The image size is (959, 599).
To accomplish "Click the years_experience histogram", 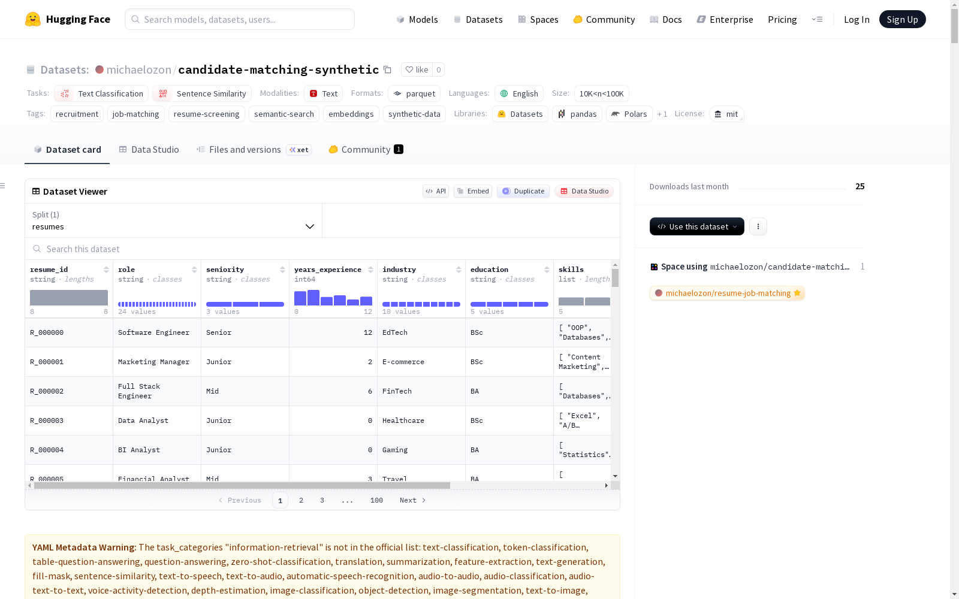I will pos(333,298).
